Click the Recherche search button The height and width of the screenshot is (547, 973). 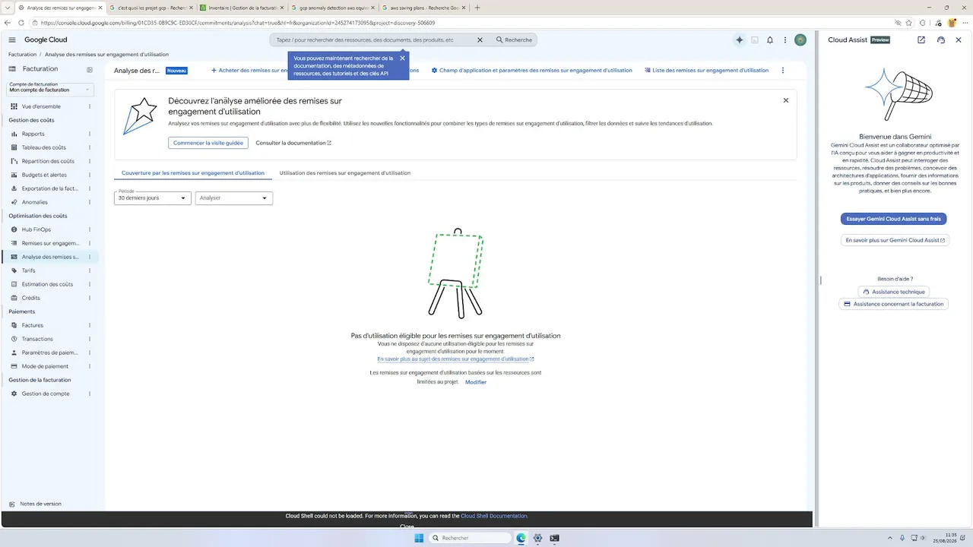(x=514, y=40)
